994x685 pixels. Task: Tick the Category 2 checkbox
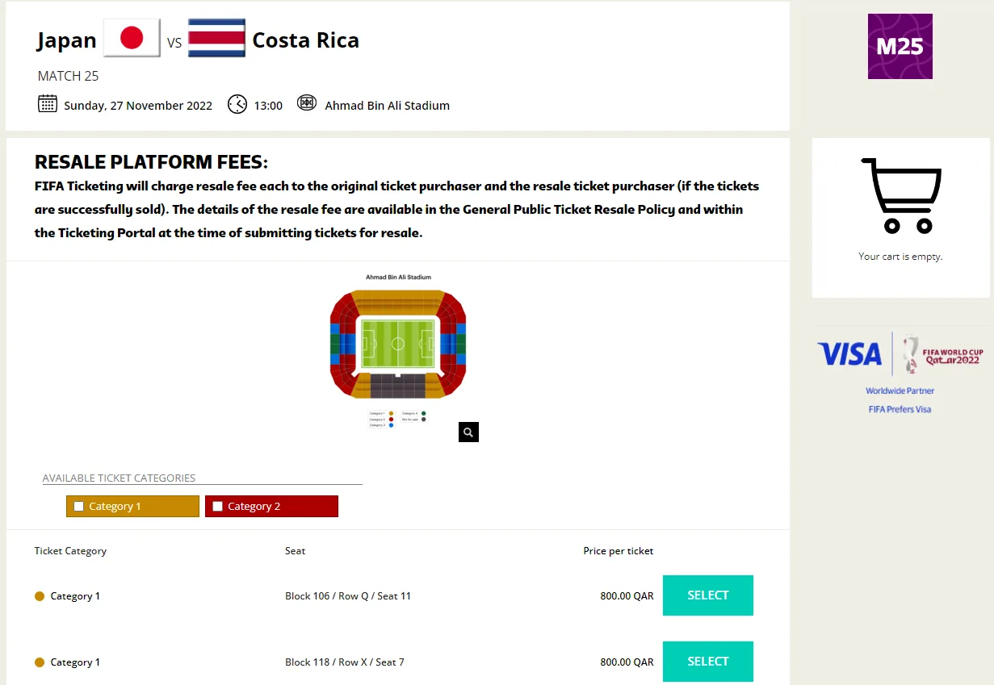[x=217, y=507]
